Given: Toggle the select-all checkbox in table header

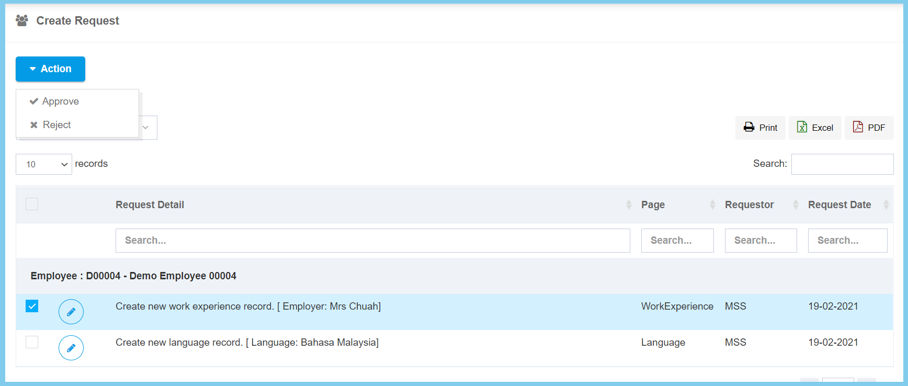Looking at the screenshot, I should click(x=32, y=204).
